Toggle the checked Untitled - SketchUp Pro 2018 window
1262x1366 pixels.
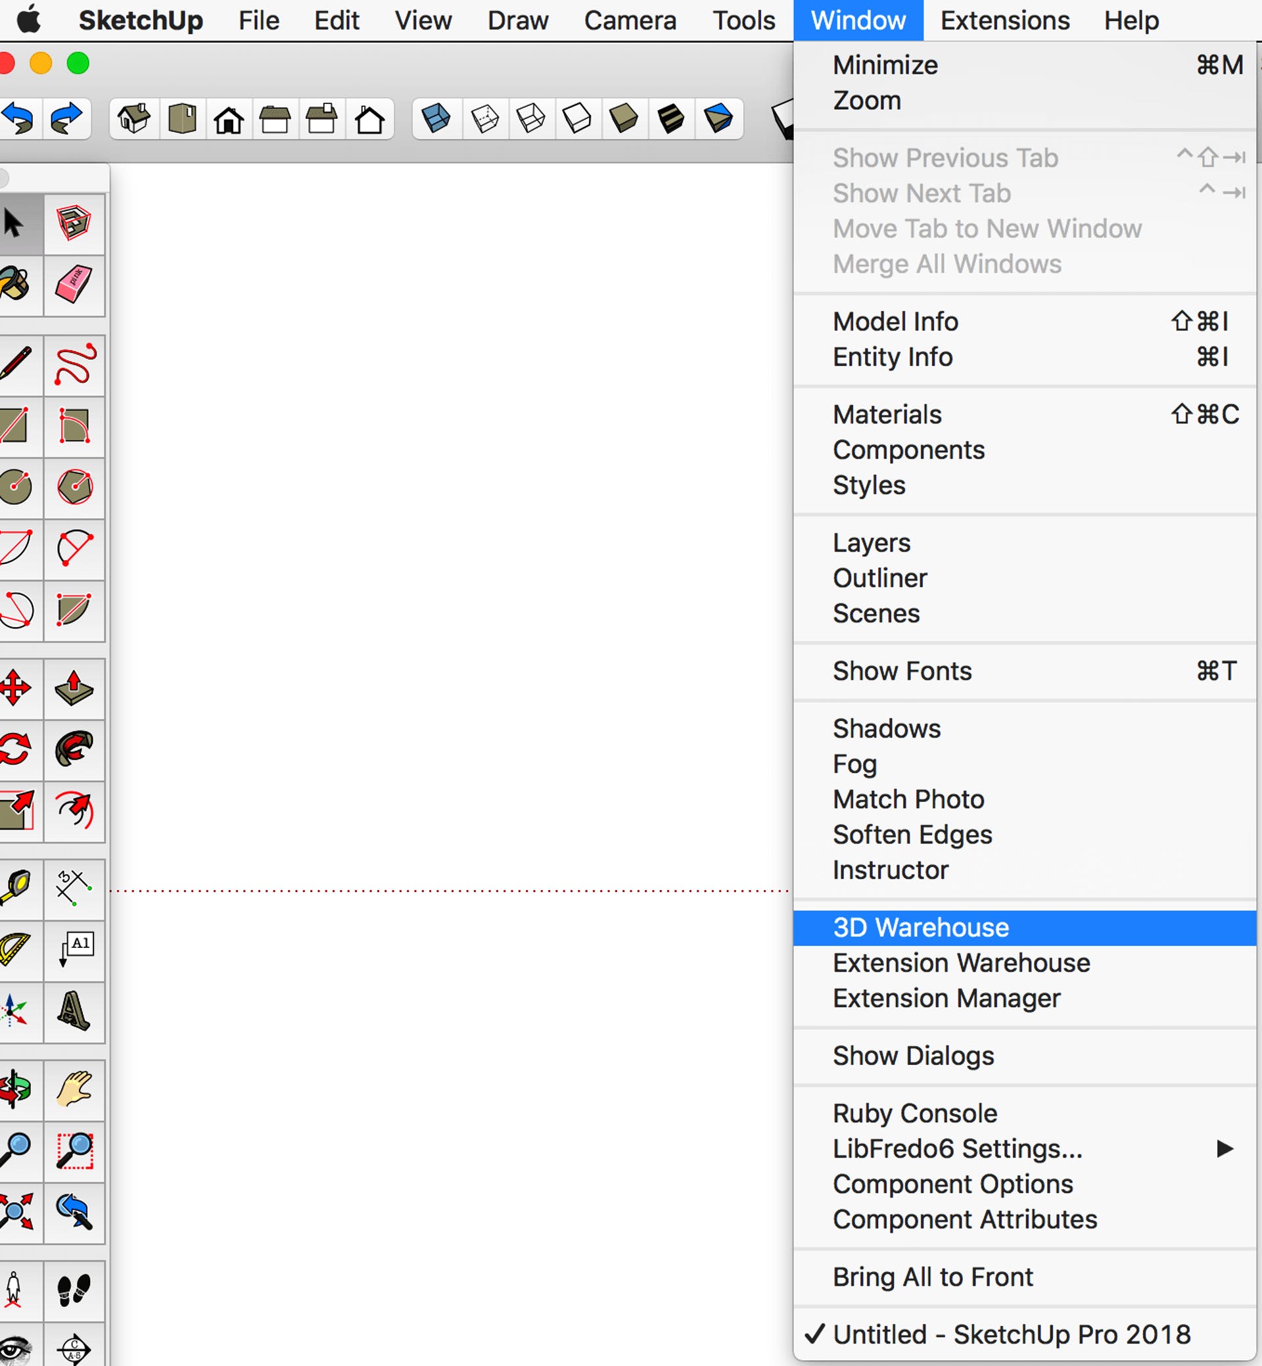1011,1334
